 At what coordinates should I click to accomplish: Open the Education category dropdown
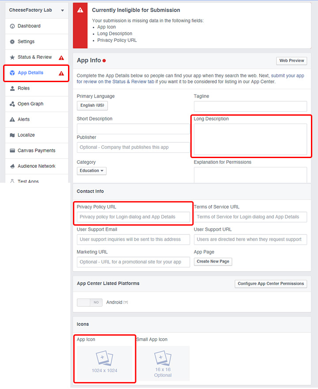(91, 171)
